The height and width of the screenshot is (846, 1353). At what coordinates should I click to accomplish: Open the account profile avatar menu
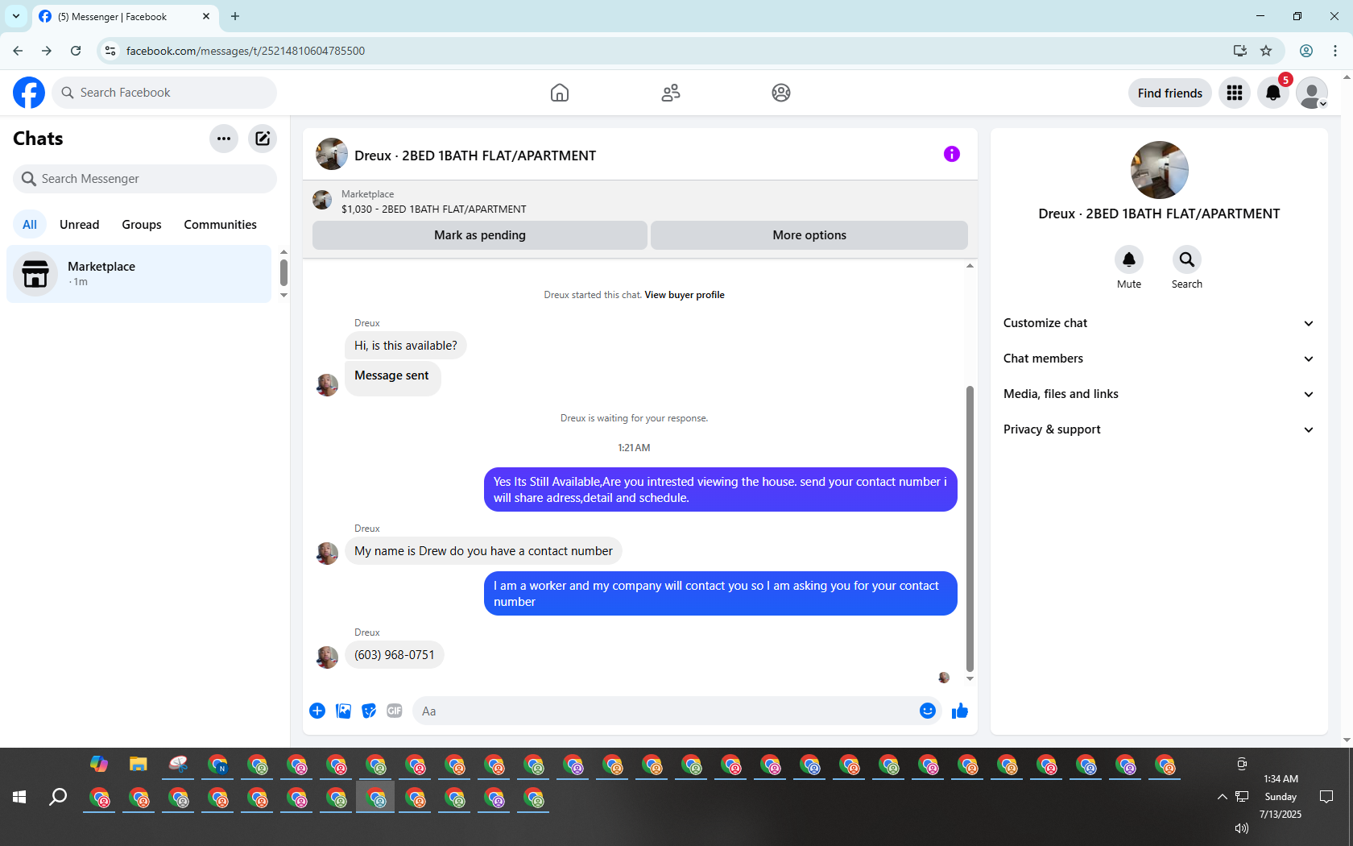click(1312, 93)
